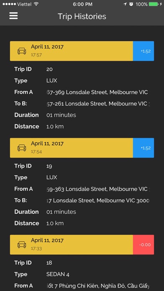Image resolution: width=164 pixels, height=291 pixels.
Task: Tap Trip 19 From A address, 59-363 Lonsdale
Action: point(98,189)
